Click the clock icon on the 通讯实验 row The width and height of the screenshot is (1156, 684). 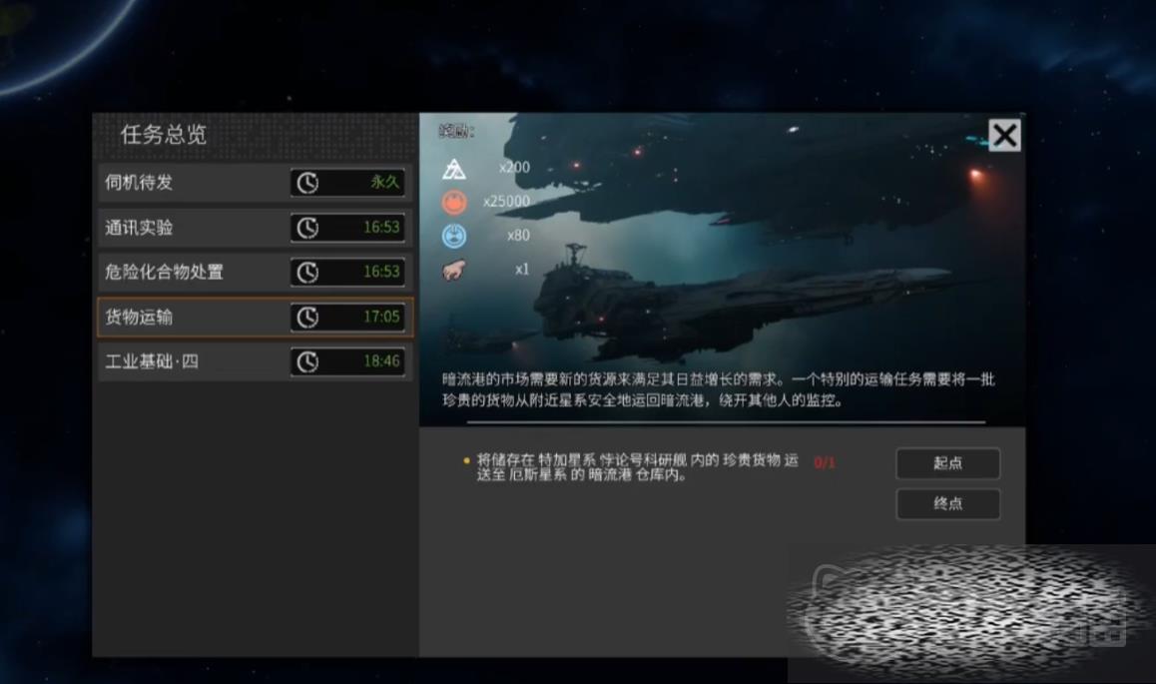[307, 228]
